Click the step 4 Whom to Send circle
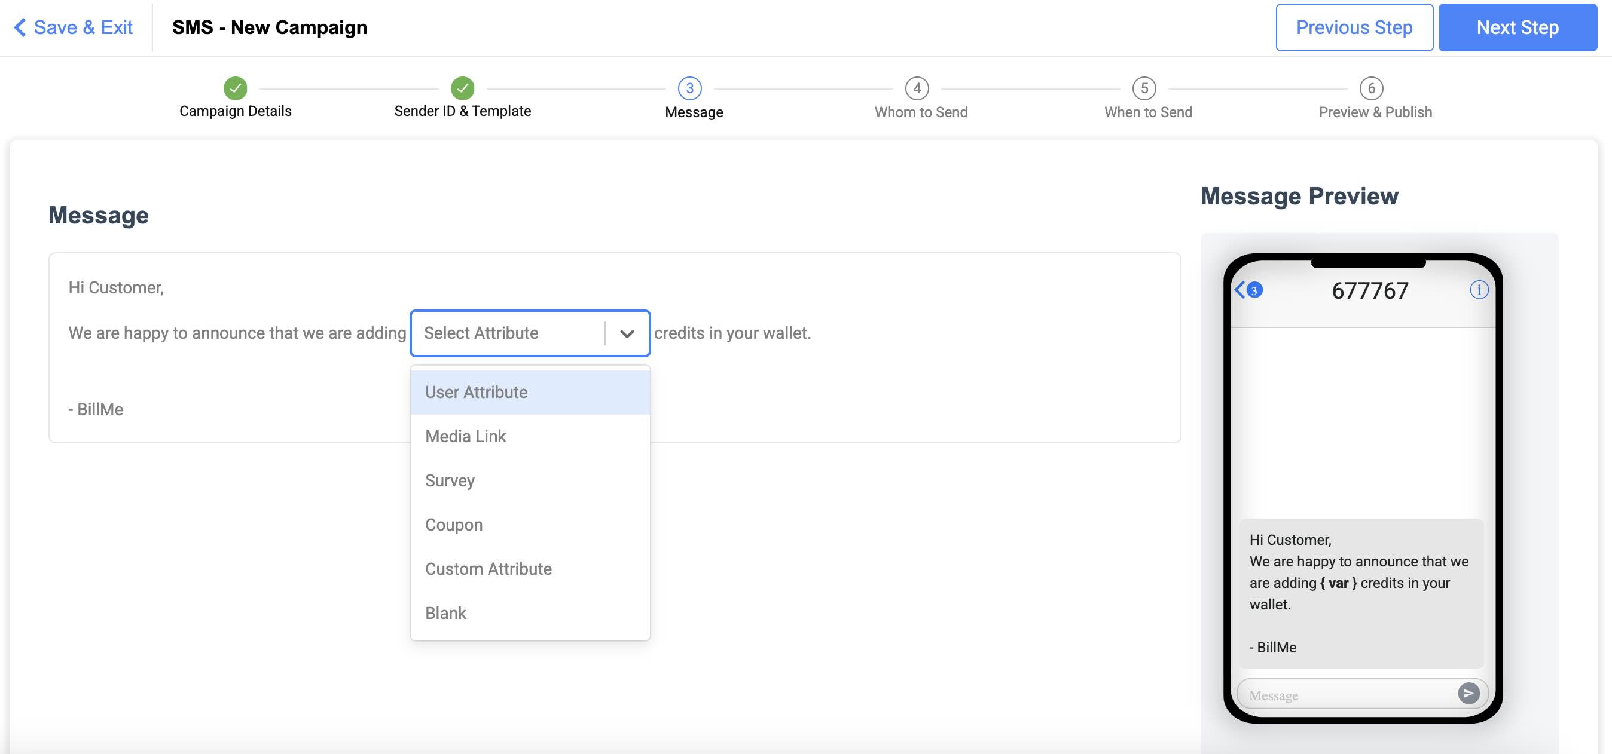The width and height of the screenshot is (1612, 754). point(917,88)
